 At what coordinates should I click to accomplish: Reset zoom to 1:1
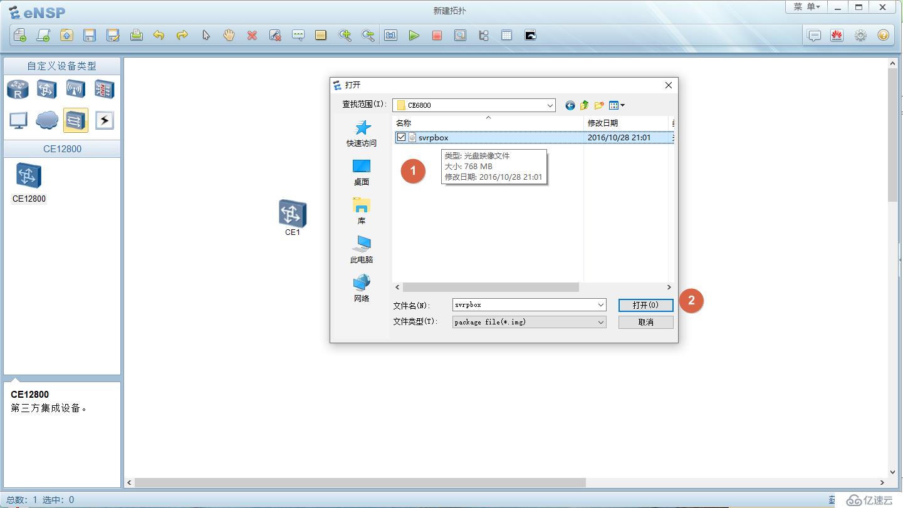pos(391,35)
